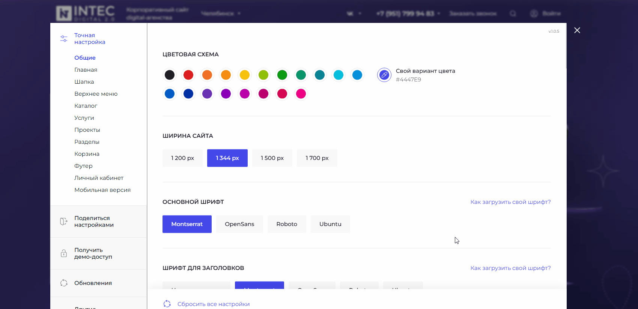
Task: Choose the cyan color swatch
Action: coord(339,75)
